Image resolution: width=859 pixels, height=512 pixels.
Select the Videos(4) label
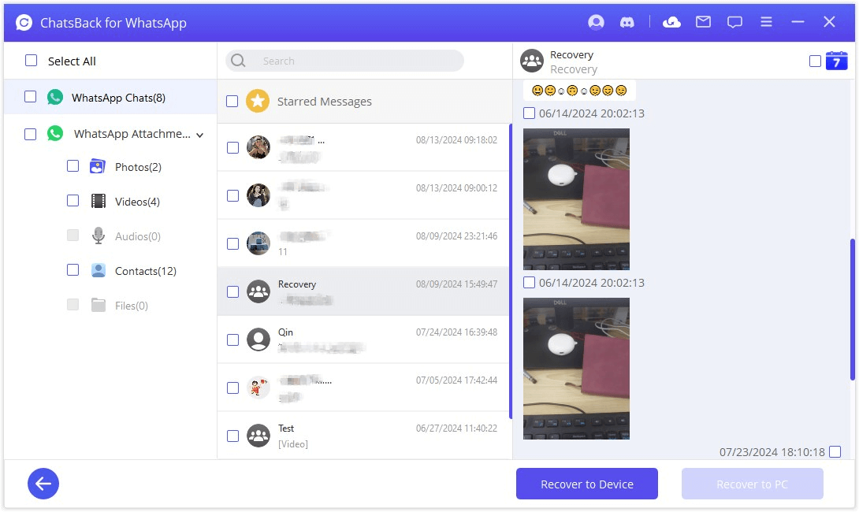point(137,202)
